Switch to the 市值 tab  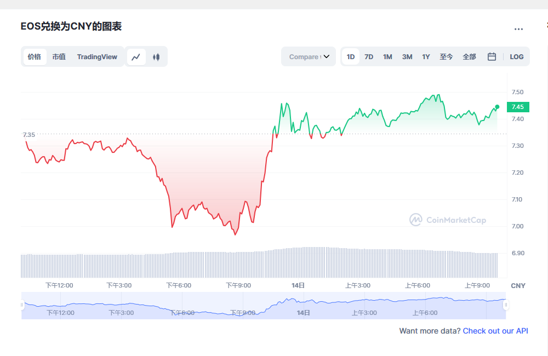coord(59,56)
